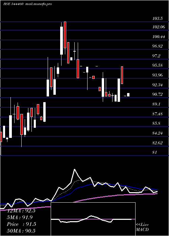Click the last white candle on the right
Screen dimensions: 169x236
coord(128,95)
